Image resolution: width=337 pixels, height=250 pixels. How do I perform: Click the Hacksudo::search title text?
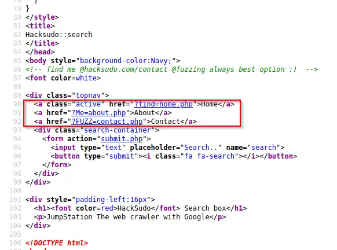(59, 35)
